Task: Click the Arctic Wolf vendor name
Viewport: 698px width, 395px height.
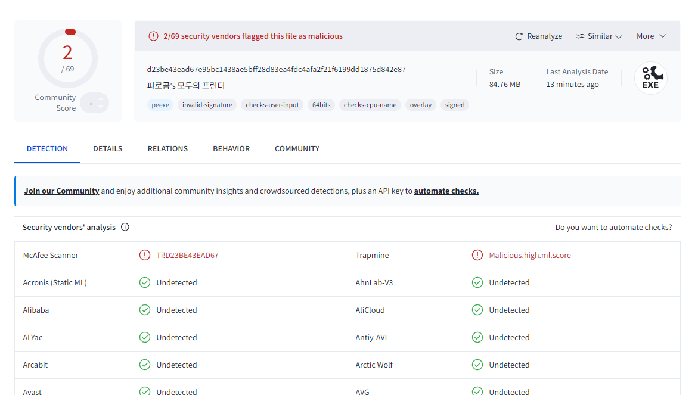Action: point(374,365)
